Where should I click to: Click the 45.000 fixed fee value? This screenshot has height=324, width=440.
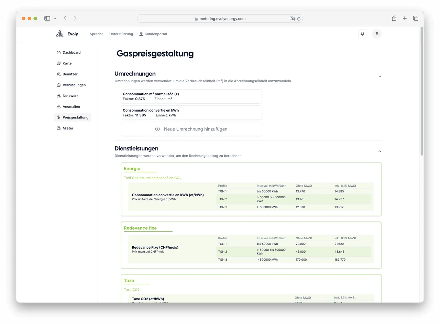coord(300,252)
